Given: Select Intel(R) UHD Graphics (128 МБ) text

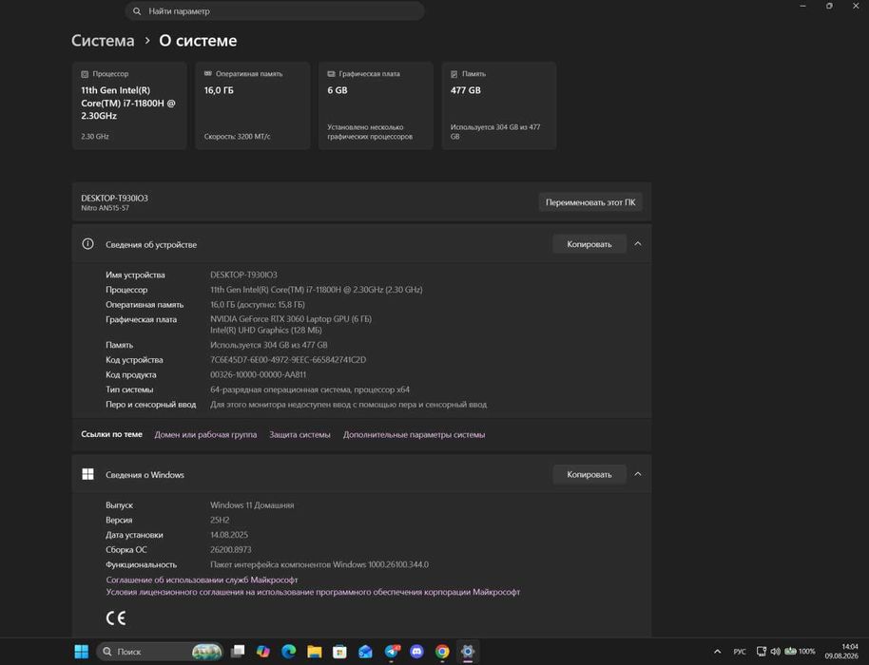Looking at the screenshot, I should tap(266, 330).
